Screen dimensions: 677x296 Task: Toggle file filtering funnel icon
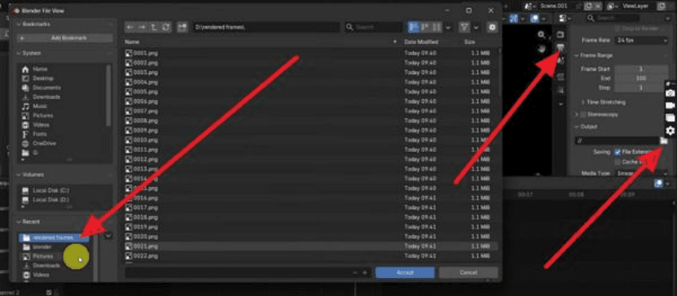click(x=464, y=28)
